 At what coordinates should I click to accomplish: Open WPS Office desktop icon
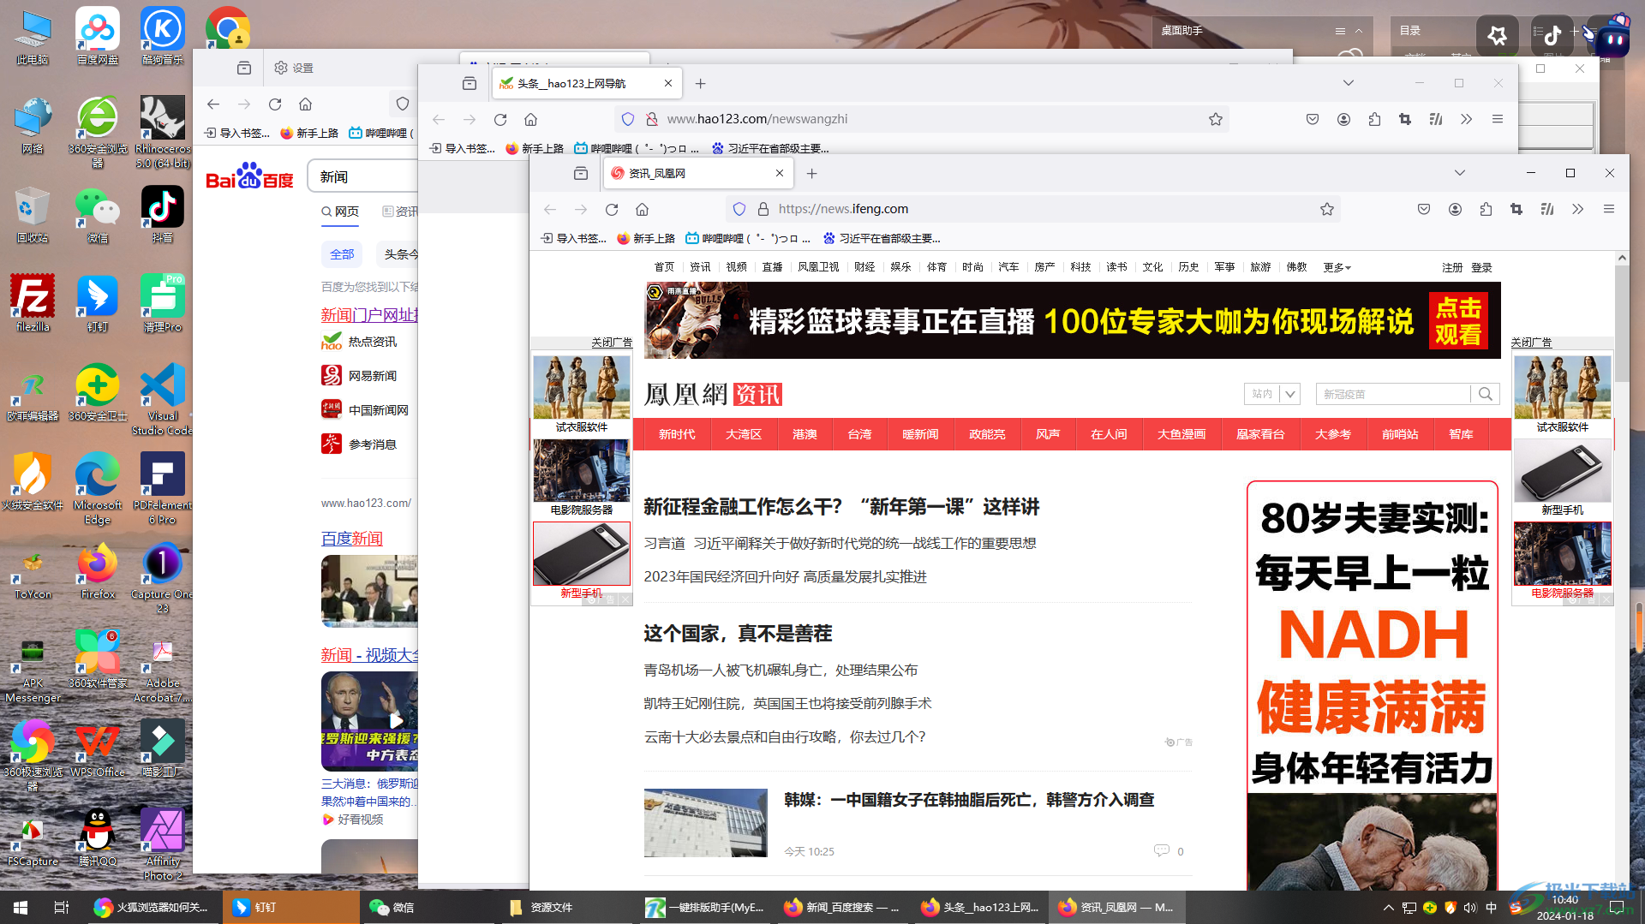pos(98,748)
